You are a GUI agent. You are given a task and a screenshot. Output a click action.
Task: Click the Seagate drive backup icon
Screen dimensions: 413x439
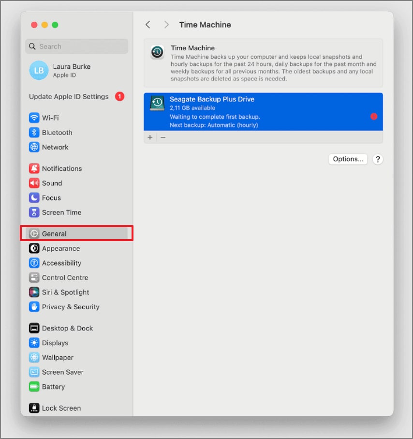pyautogui.click(x=157, y=103)
